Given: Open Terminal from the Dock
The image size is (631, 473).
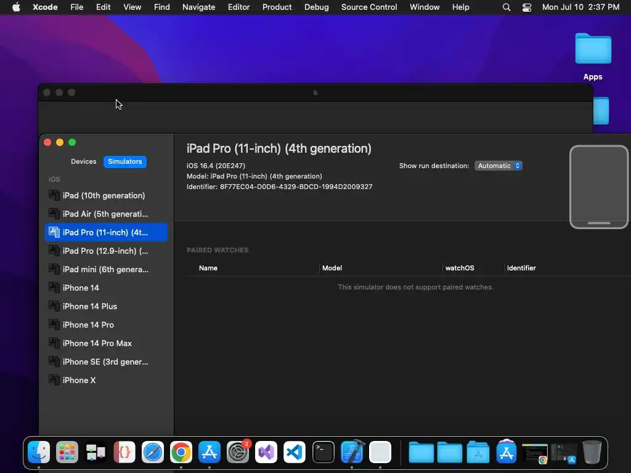Looking at the screenshot, I should 323,452.
